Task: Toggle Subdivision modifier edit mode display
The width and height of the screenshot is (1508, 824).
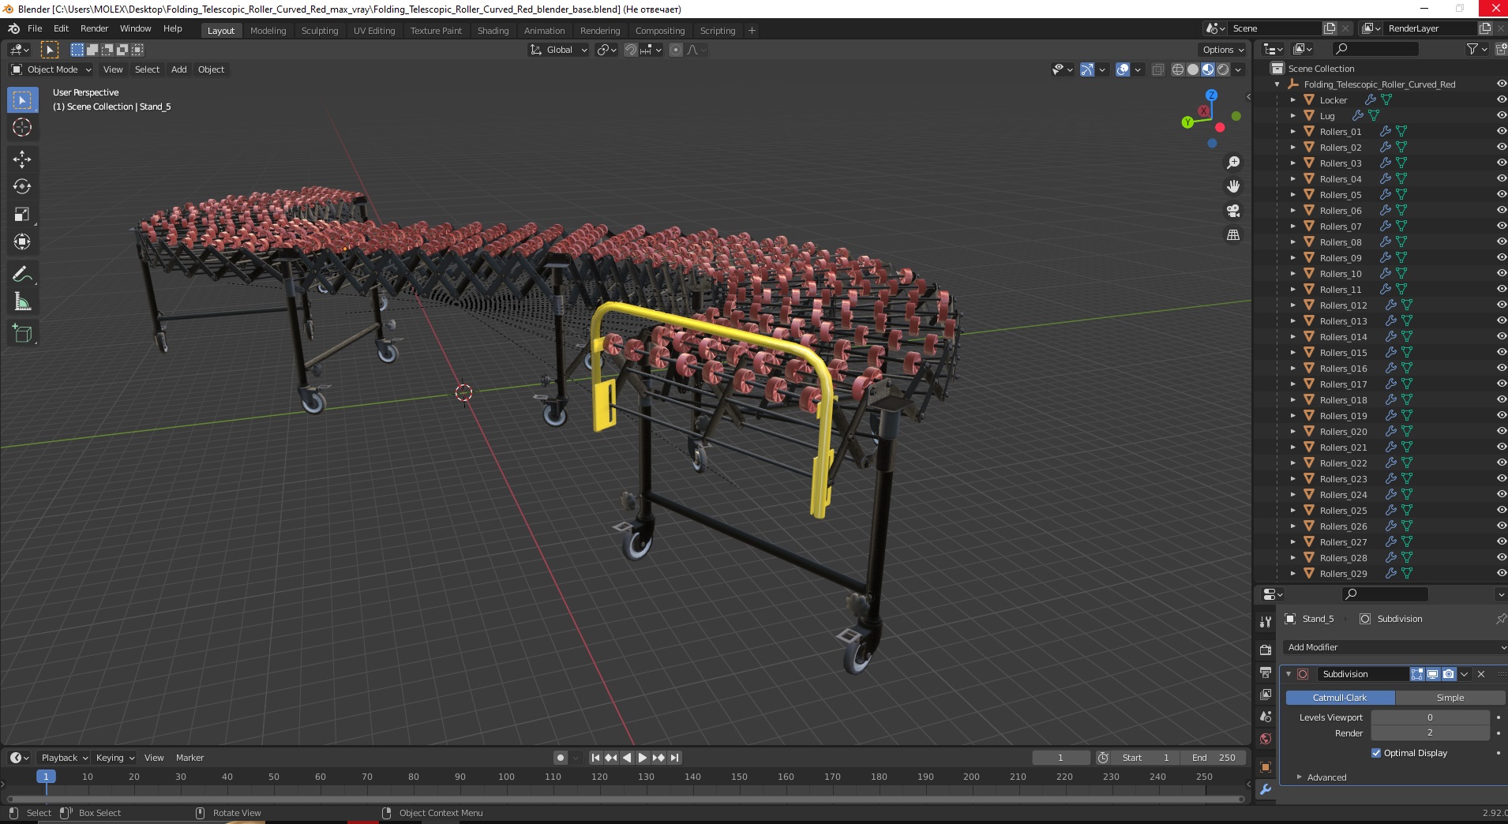Action: coord(1417,674)
